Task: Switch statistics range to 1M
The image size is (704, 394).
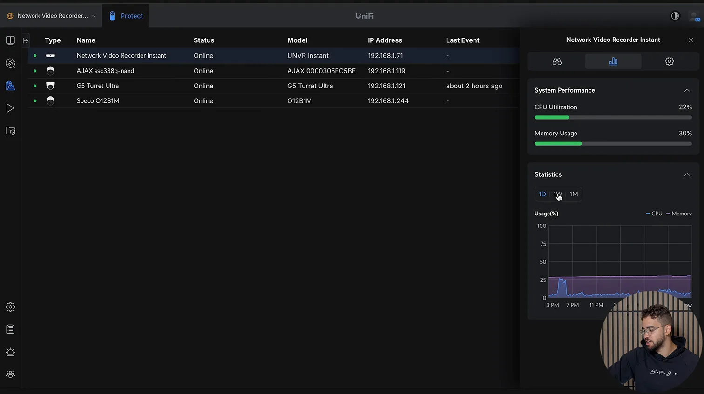Action: tap(574, 194)
